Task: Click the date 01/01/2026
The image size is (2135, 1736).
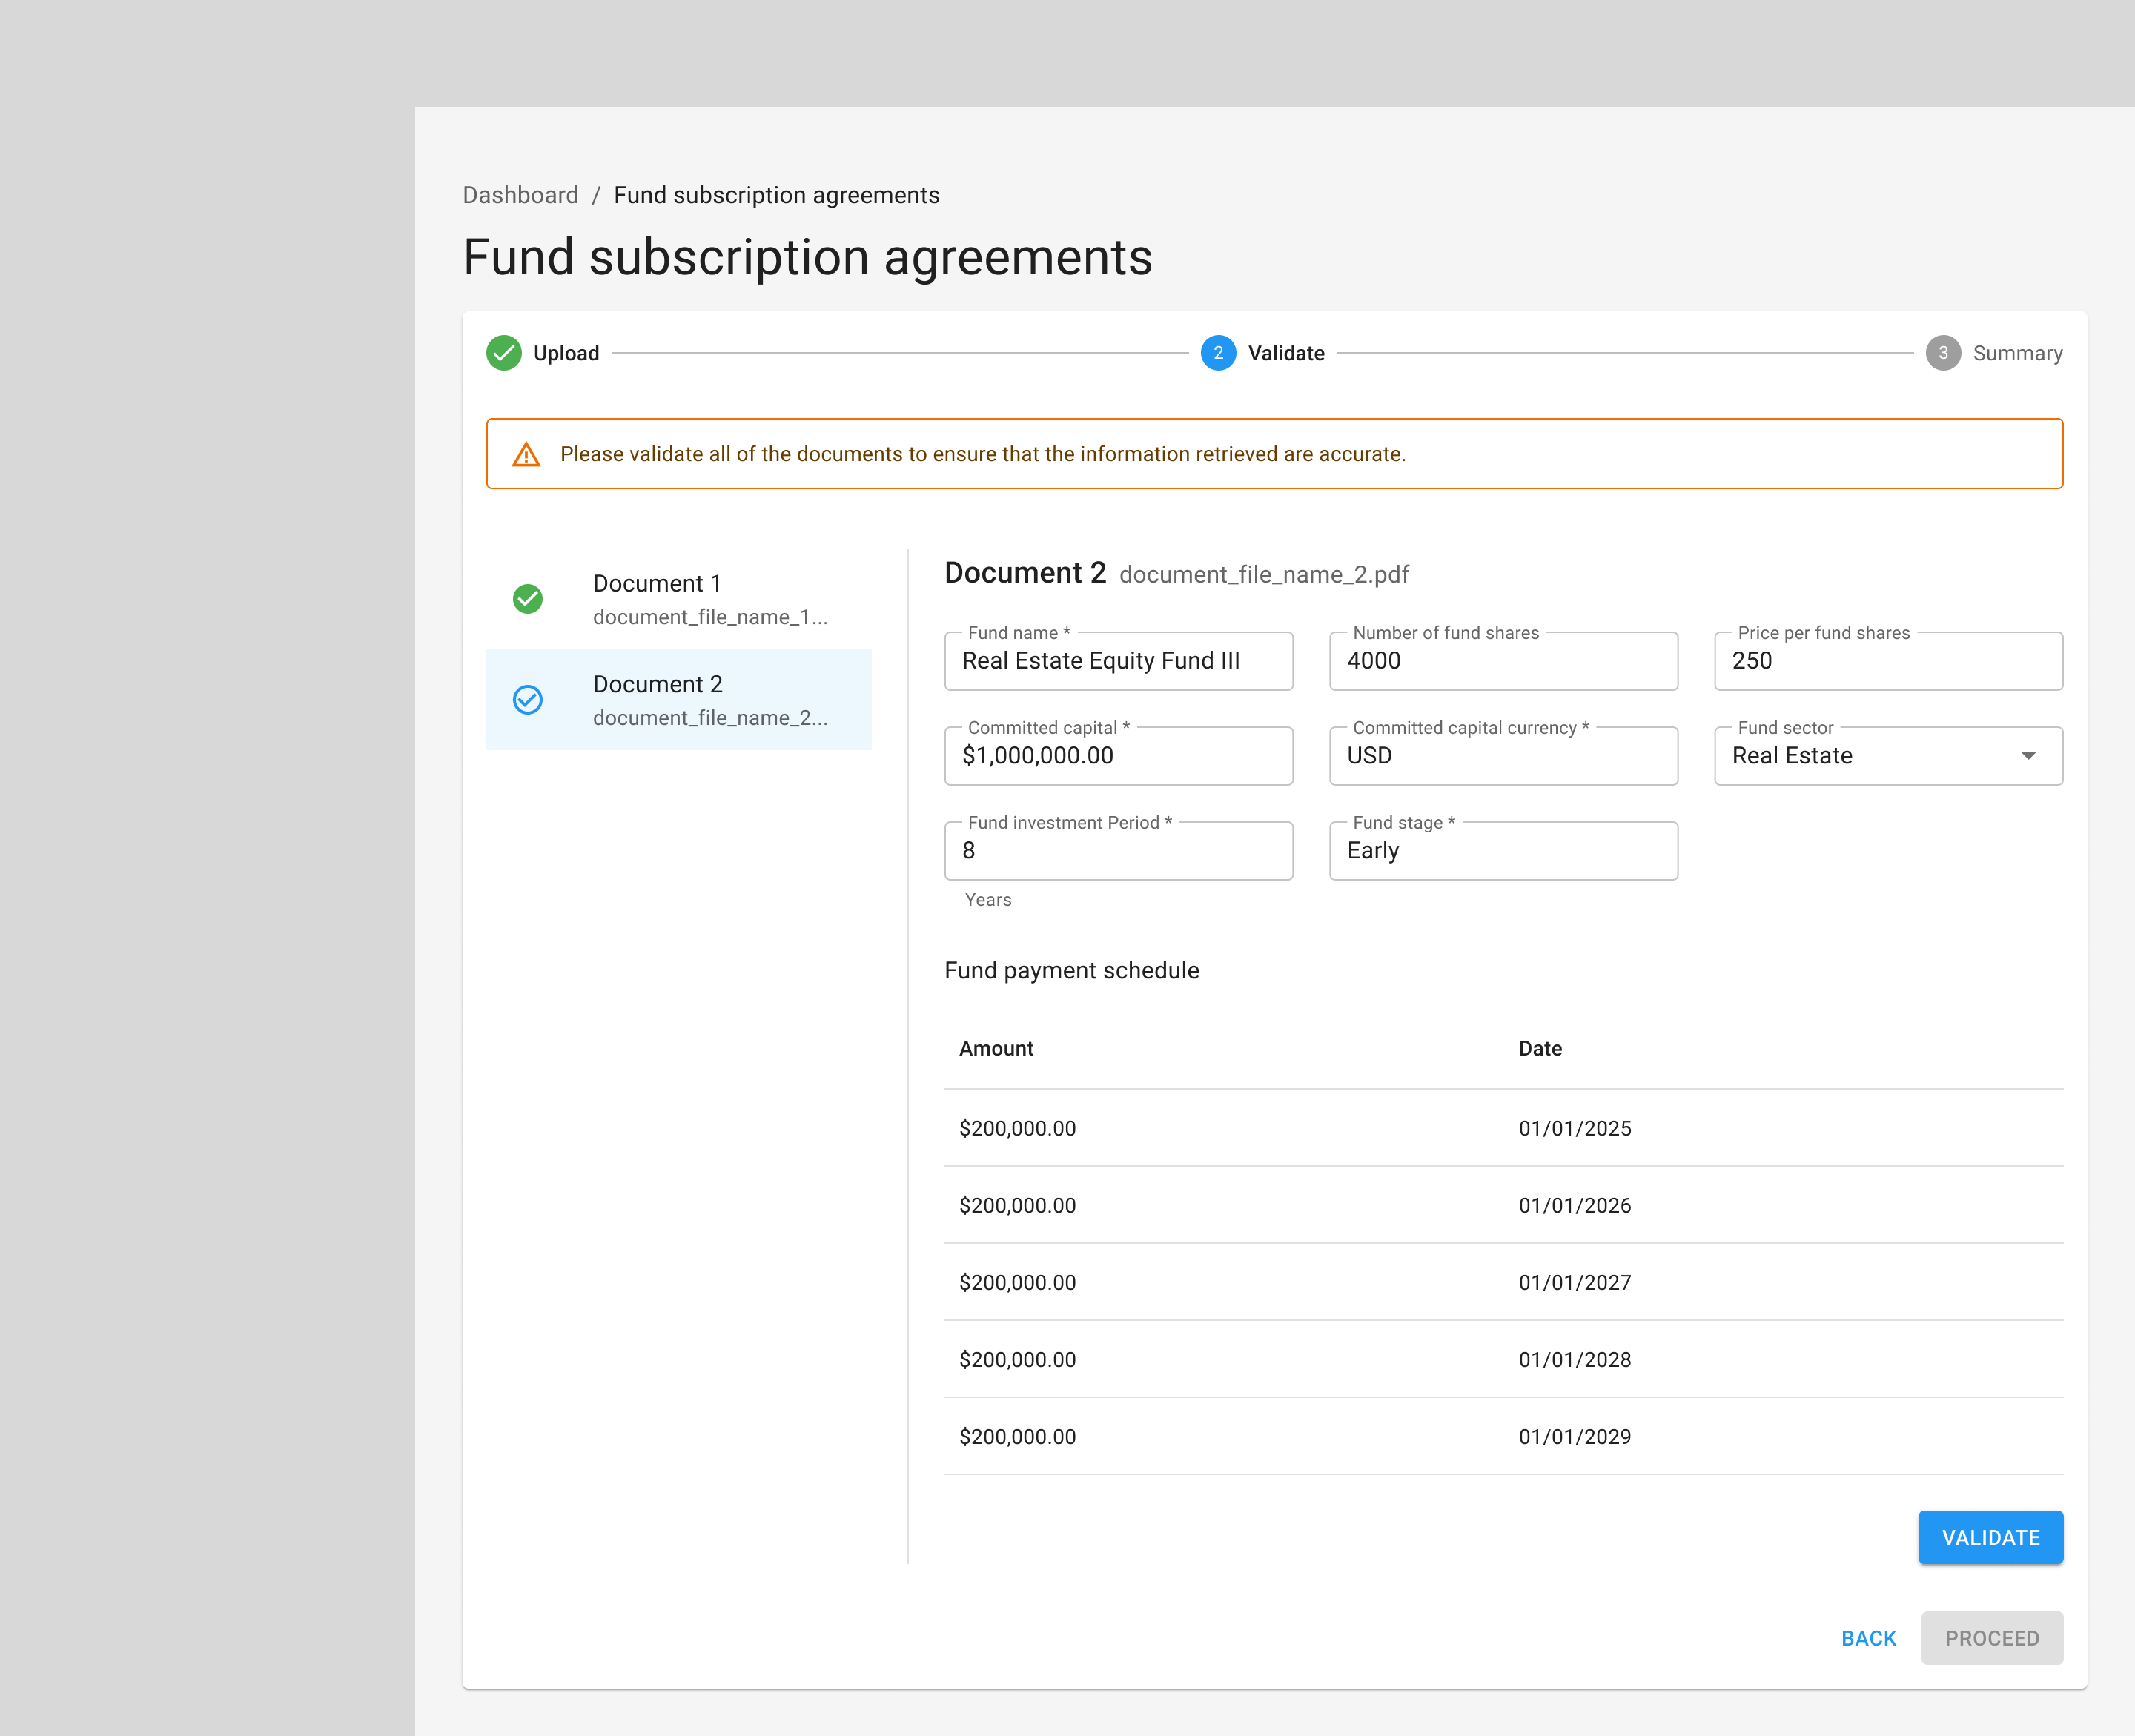Action: (1574, 1205)
